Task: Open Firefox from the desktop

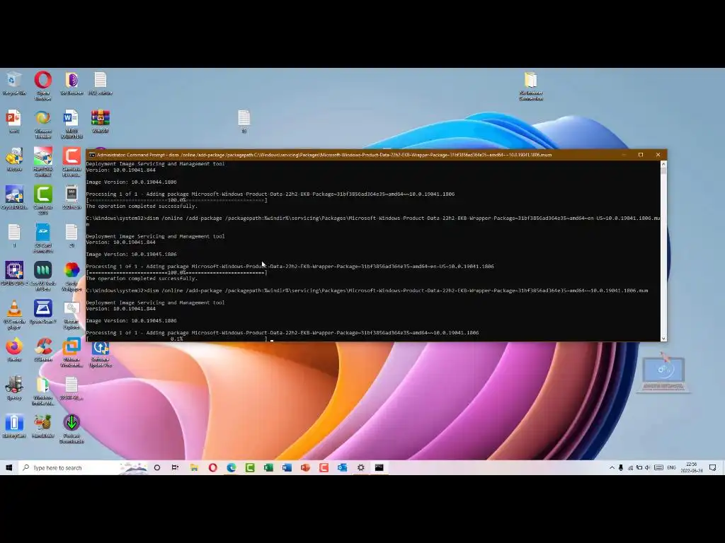Action: point(14,349)
